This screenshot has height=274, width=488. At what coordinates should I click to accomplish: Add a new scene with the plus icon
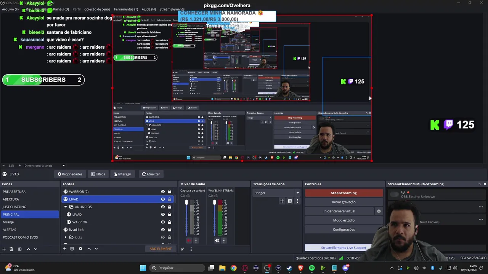click(x=4, y=249)
